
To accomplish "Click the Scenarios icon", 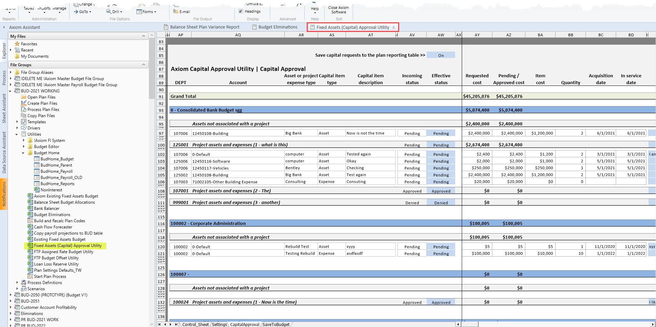I will 24,289.
